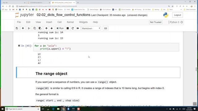Viewport: 198px width, 111px height.
Task: Open the Help menu
Action: coord(95,22)
